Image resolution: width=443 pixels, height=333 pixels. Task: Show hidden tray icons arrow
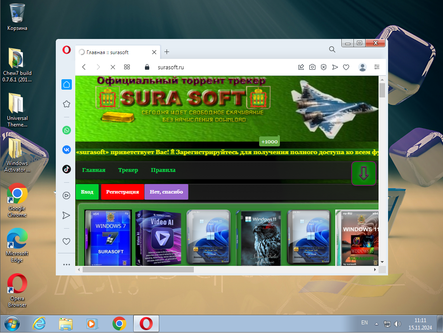coord(377,324)
